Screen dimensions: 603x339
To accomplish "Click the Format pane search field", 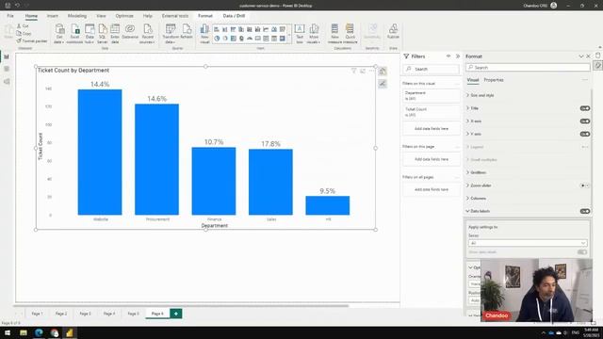I will coord(528,67).
